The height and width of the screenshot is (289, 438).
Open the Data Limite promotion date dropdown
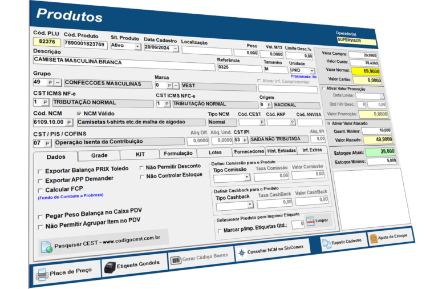click(382, 97)
